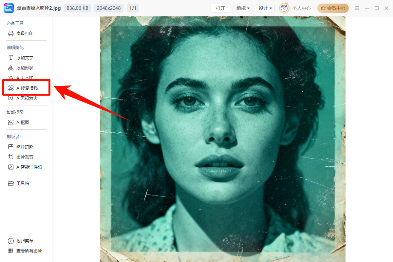Expand the 编辑 dropdown menu
The height and width of the screenshot is (262, 393).
click(x=243, y=8)
